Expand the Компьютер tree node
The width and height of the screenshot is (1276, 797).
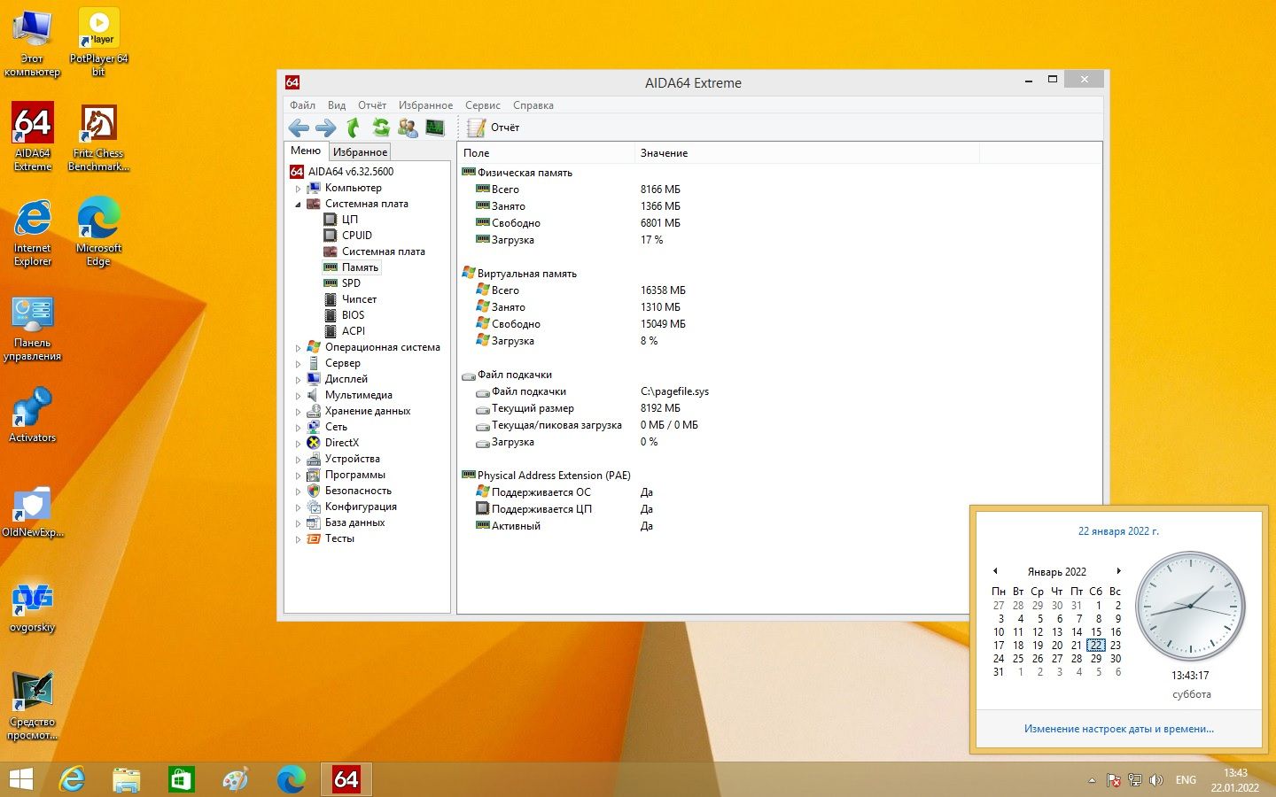click(299, 188)
